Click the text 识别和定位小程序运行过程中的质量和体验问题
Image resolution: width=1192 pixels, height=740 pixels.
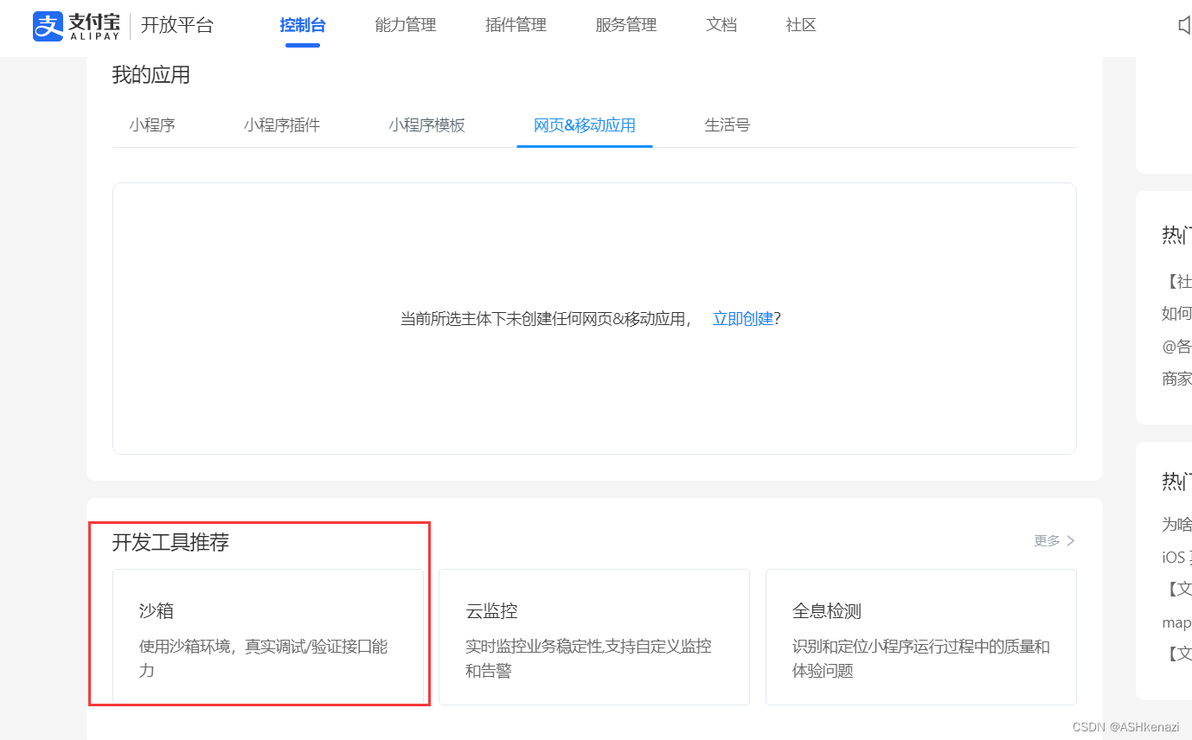coord(921,658)
